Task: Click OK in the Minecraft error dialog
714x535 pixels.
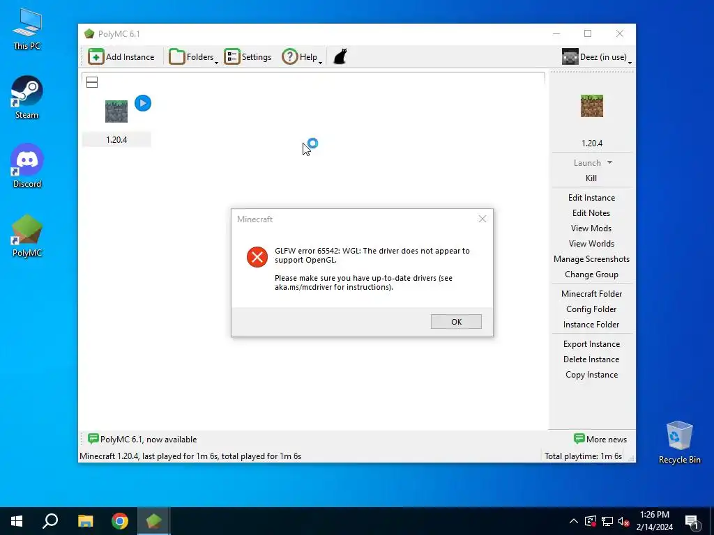Action: tap(456, 322)
